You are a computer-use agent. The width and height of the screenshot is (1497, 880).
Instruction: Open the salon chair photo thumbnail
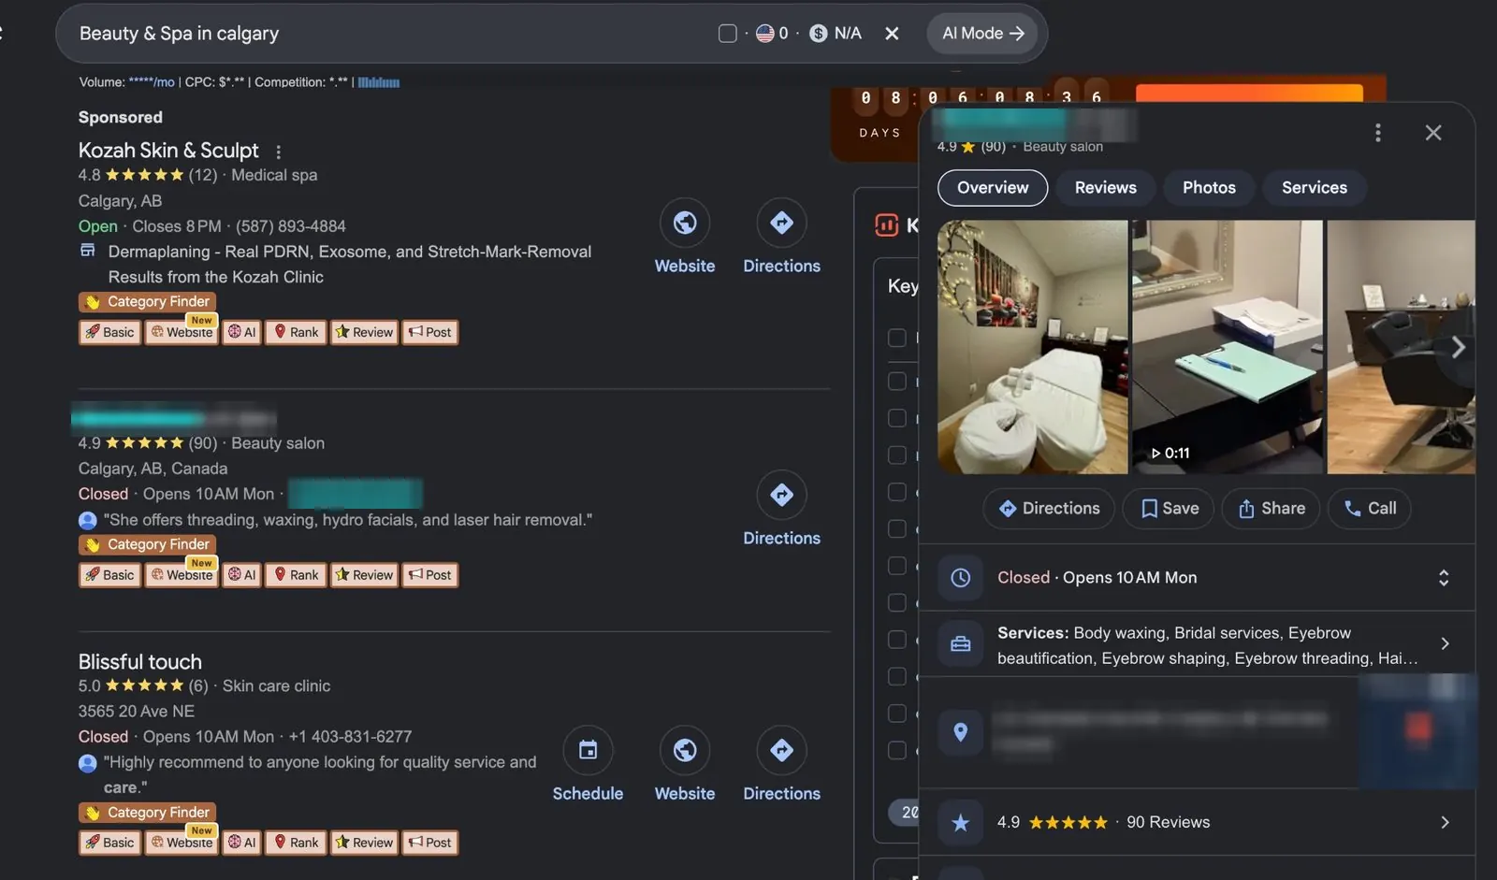pos(1401,347)
